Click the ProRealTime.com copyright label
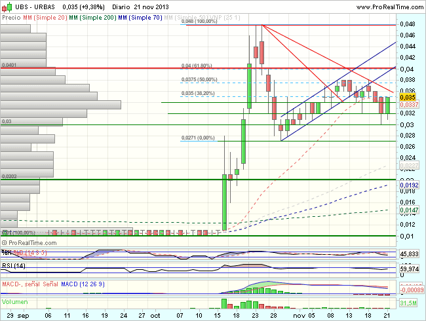This screenshot has height=321, width=426. 33,243
